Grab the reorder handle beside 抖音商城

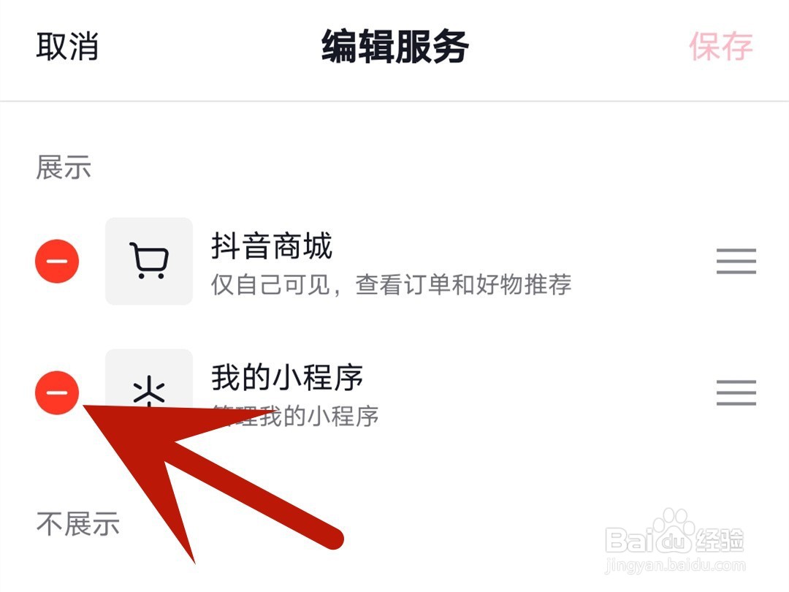tap(736, 261)
